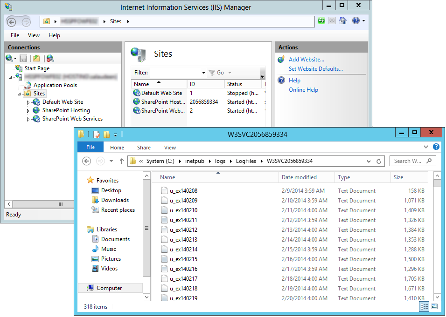Click the Explorer Back arrow button
The height and width of the screenshot is (317, 446).
pos(86,161)
